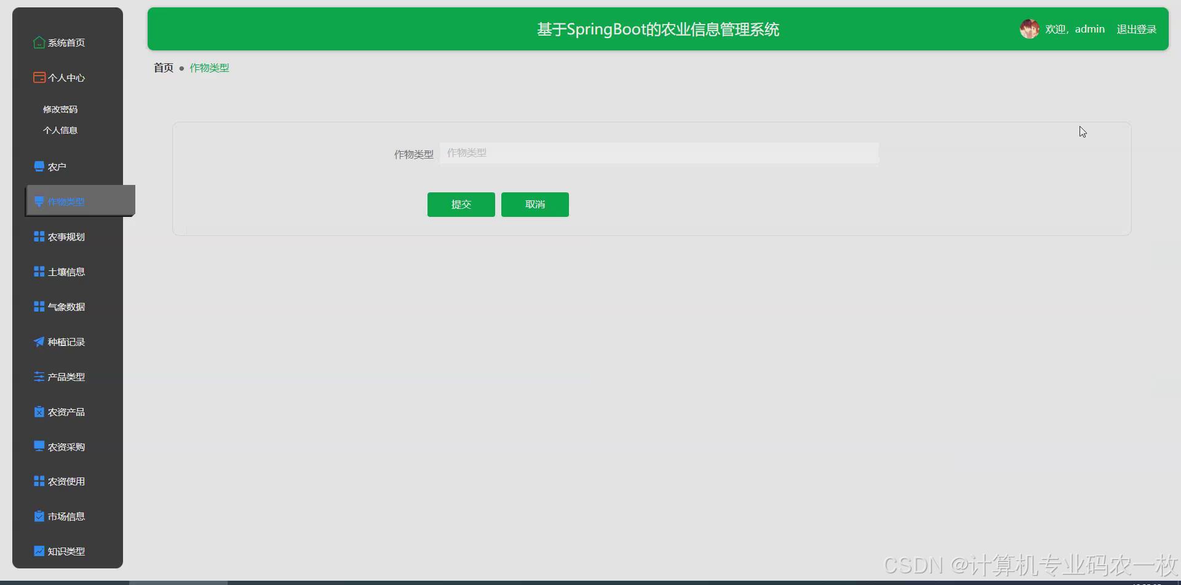The image size is (1181, 585).
Task: Click the 土壤信息 icon
Action: pos(38,271)
